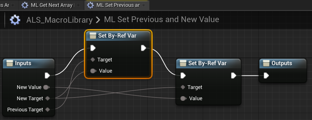Image resolution: width=312 pixels, height=120 pixels.
Task: Click exec output pin of unselected Set By-Ref Var
Action: 234,76
